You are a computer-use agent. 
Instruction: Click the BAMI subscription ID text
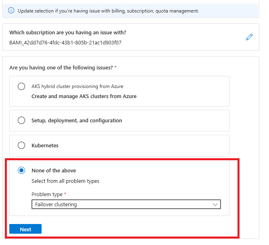pos(65,42)
